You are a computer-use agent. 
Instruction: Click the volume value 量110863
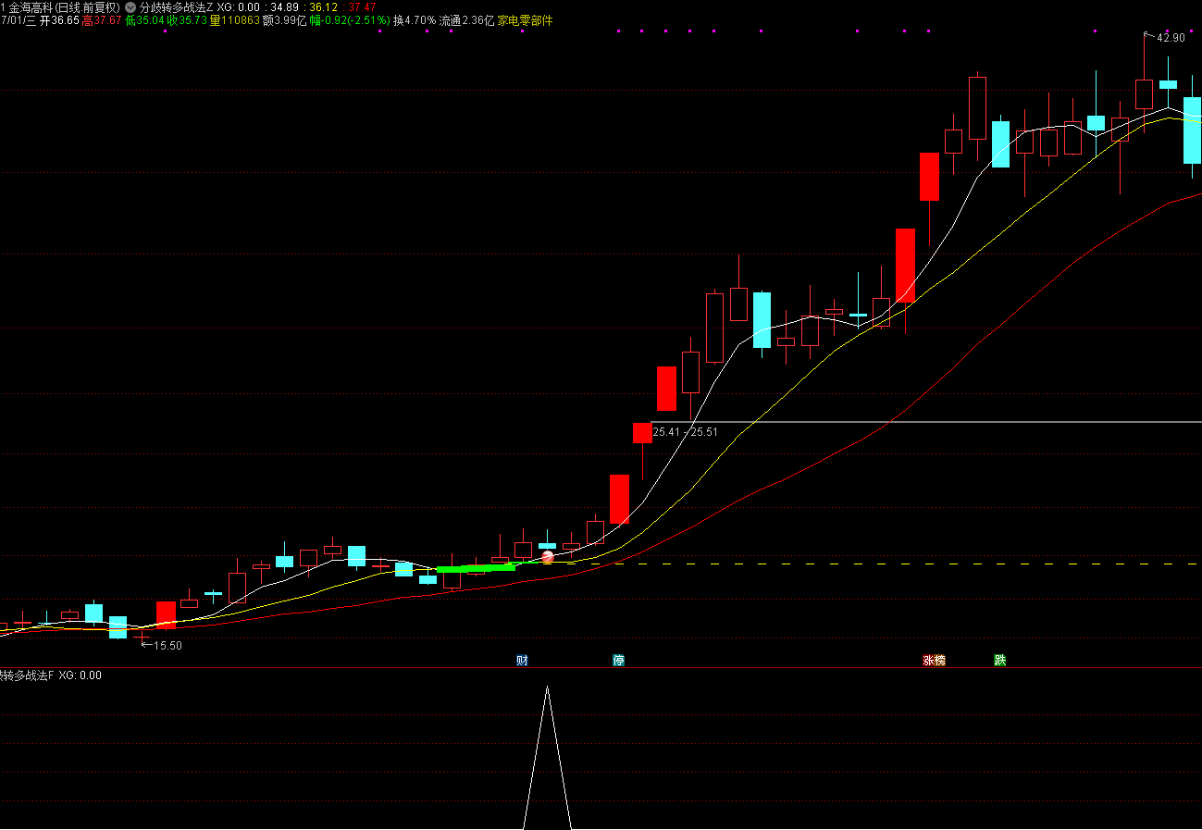pyautogui.click(x=235, y=20)
